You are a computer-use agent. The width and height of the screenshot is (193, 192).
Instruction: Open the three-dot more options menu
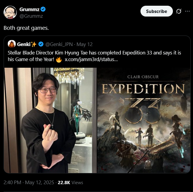click(187, 11)
